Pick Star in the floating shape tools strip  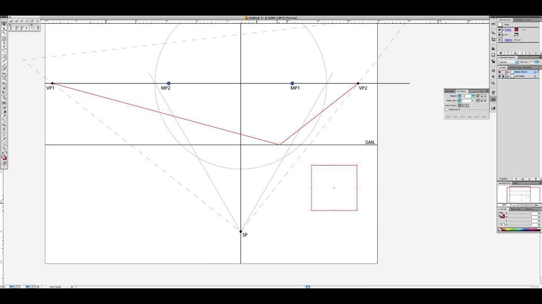point(32,21)
